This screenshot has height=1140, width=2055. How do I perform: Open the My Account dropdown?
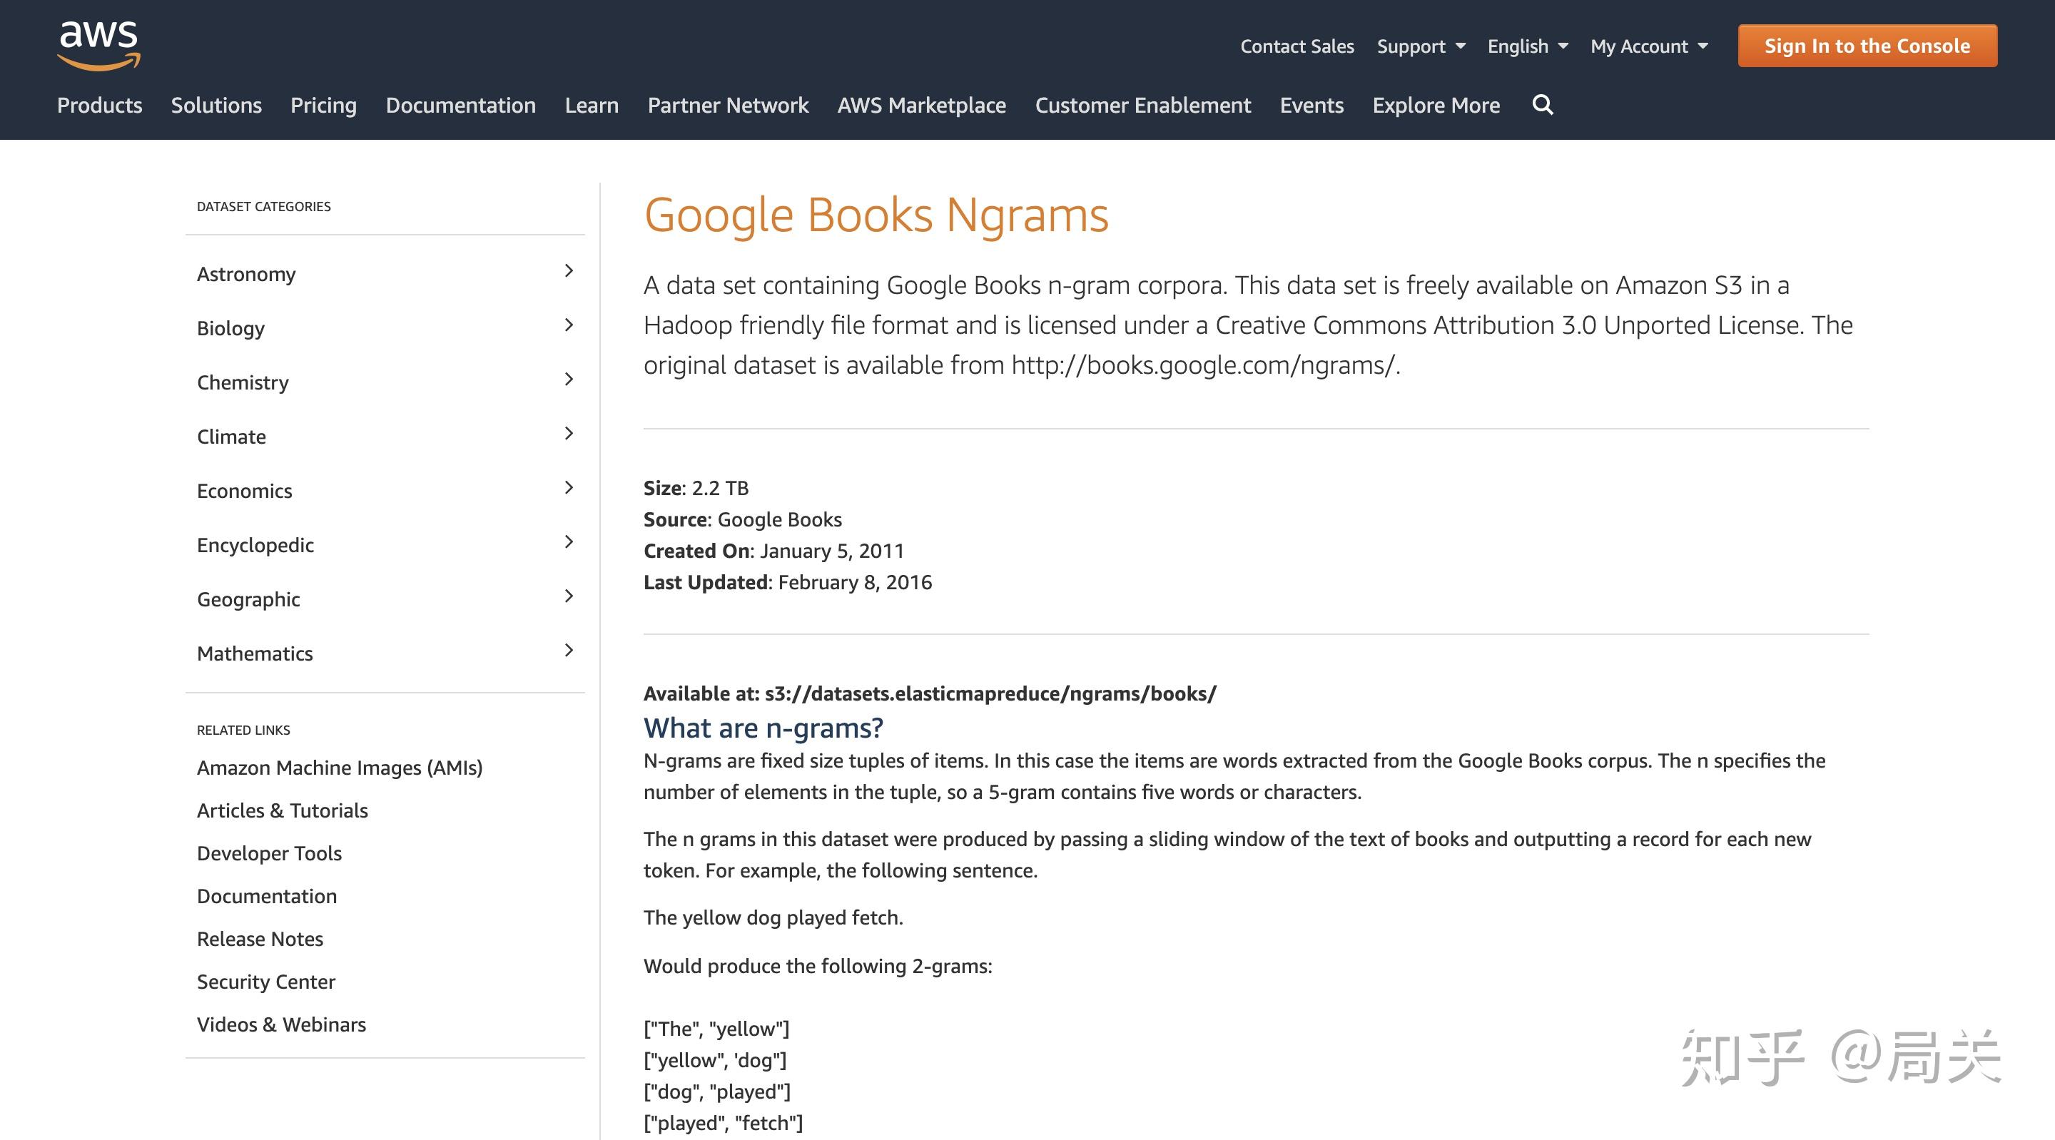click(1648, 46)
